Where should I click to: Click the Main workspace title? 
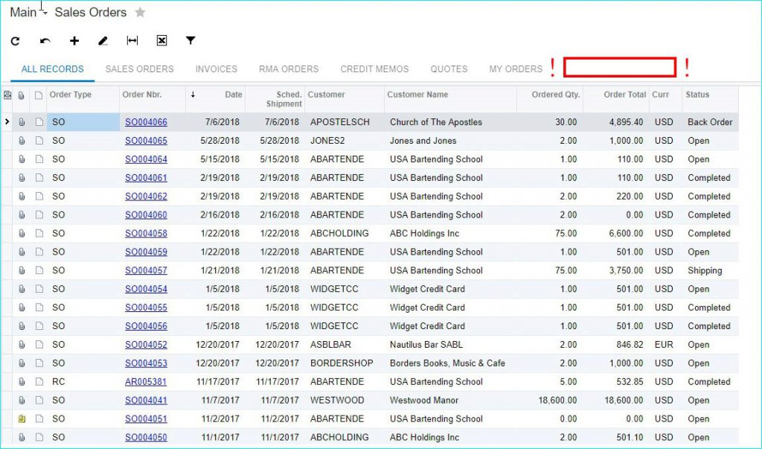(23, 12)
